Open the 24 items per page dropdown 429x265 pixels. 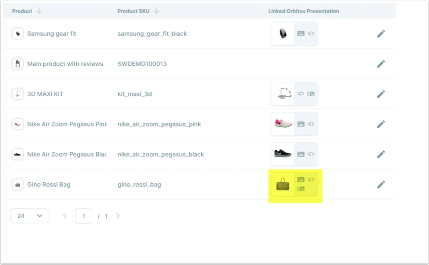click(30, 216)
